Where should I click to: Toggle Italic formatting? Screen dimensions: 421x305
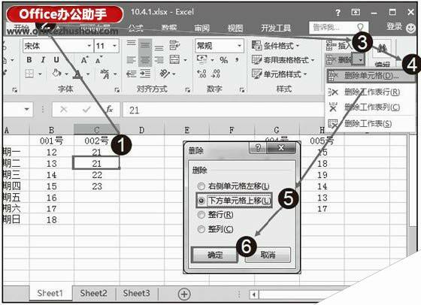43,60
